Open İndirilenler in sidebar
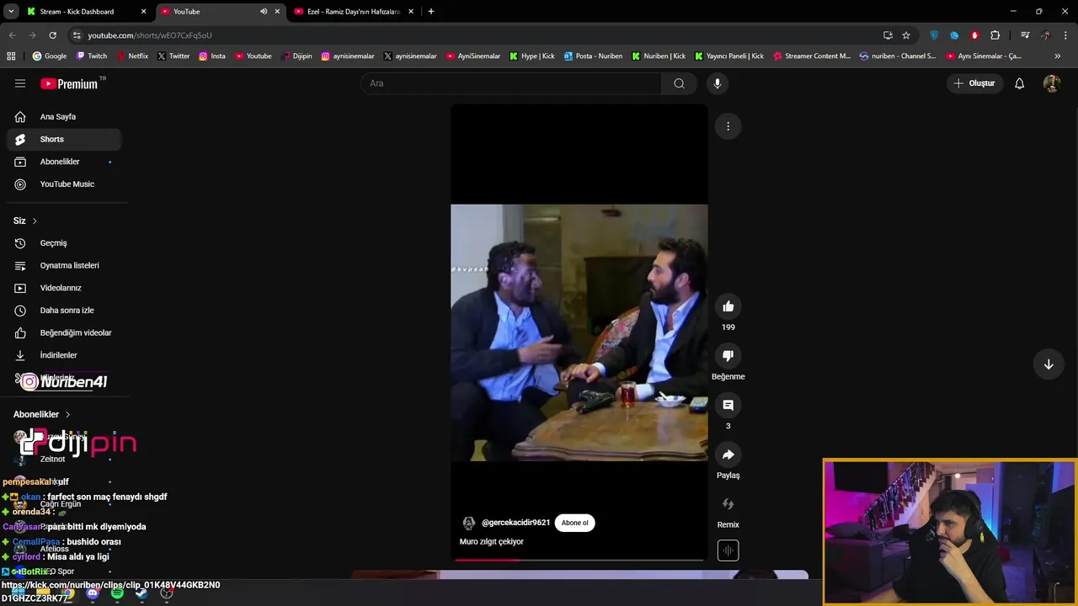Viewport: 1078px width, 606px height. coord(64,355)
